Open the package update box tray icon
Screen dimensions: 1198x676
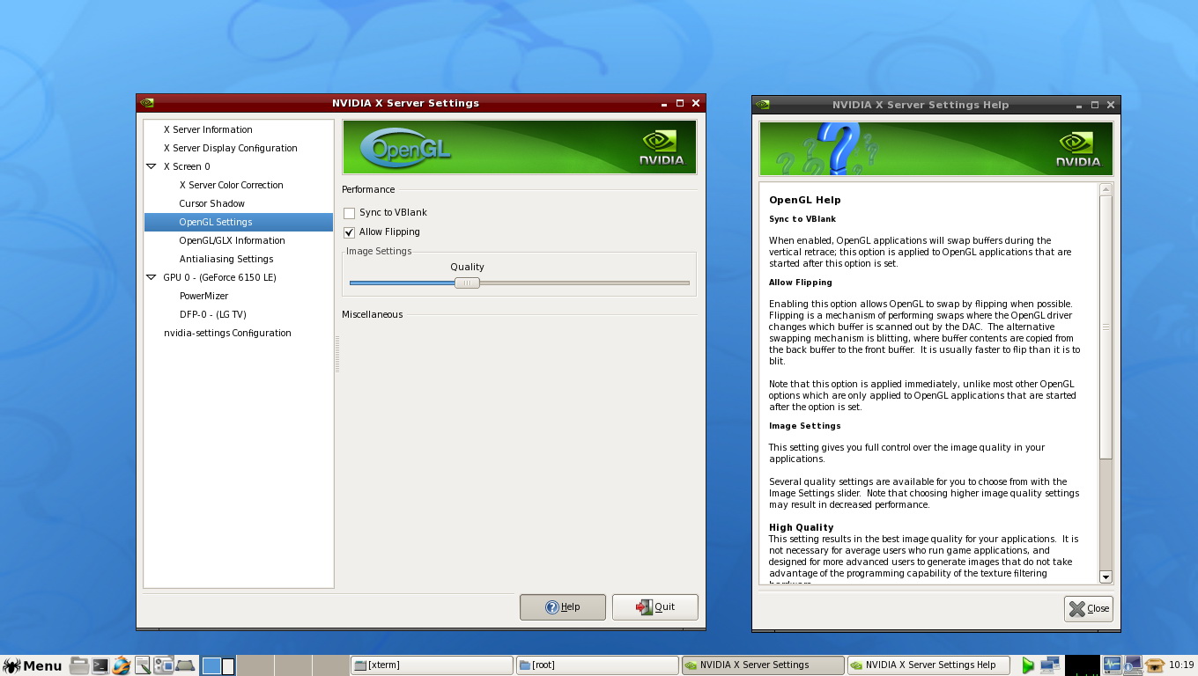pyautogui.click(x=1155, y=665)
